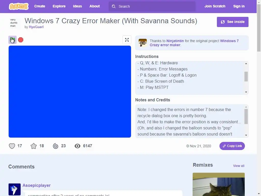Open the Ideas page

click(77, 6)
